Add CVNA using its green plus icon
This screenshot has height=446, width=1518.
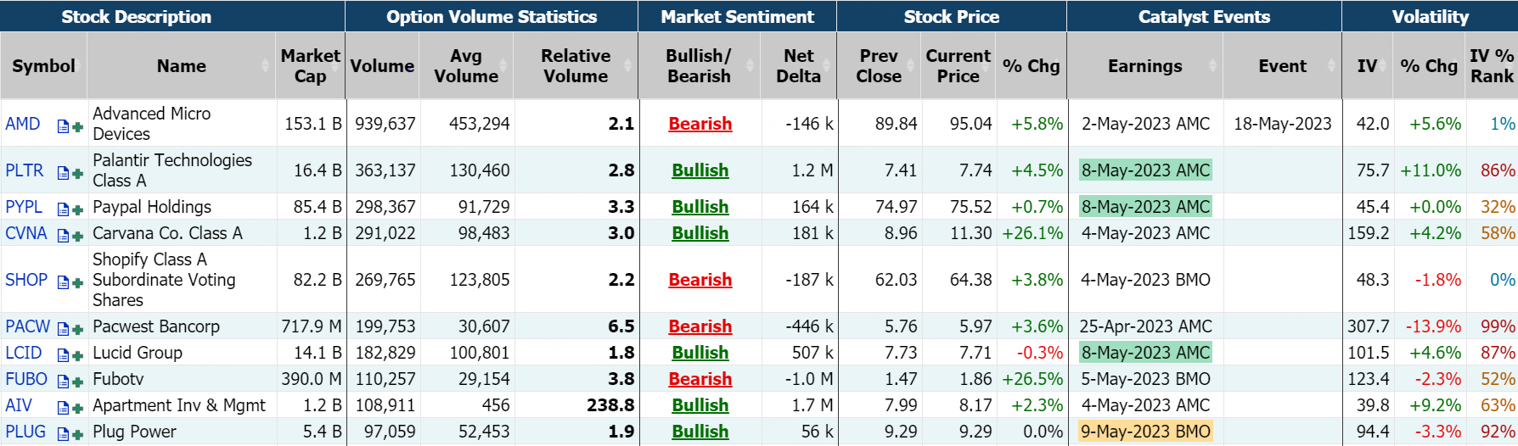pyautogui.click(x=77, y=236)
